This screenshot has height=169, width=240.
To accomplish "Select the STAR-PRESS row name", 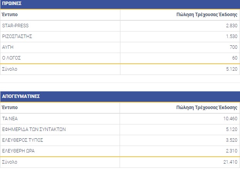I will (x=15, y=26).
